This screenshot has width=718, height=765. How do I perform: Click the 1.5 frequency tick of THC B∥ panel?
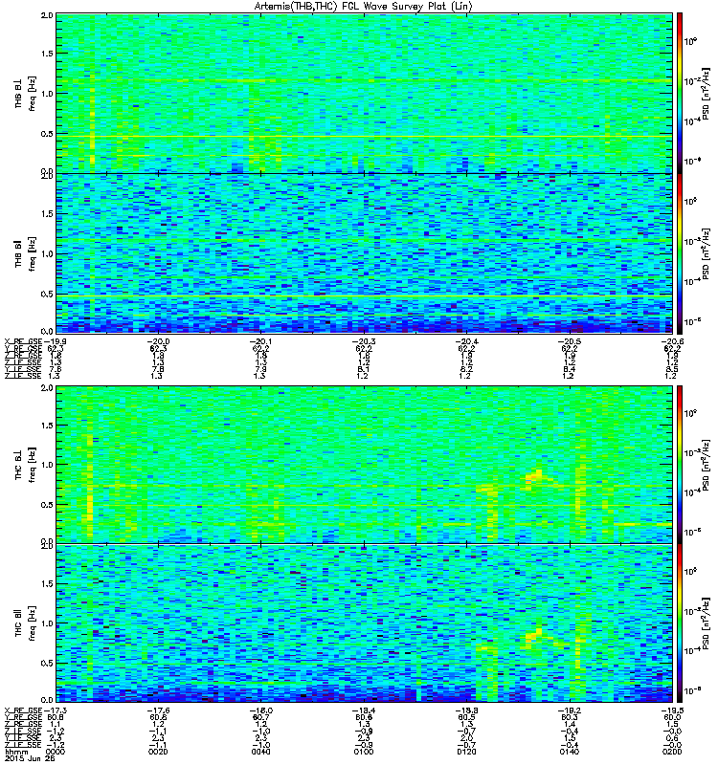(x=47, y=584)
